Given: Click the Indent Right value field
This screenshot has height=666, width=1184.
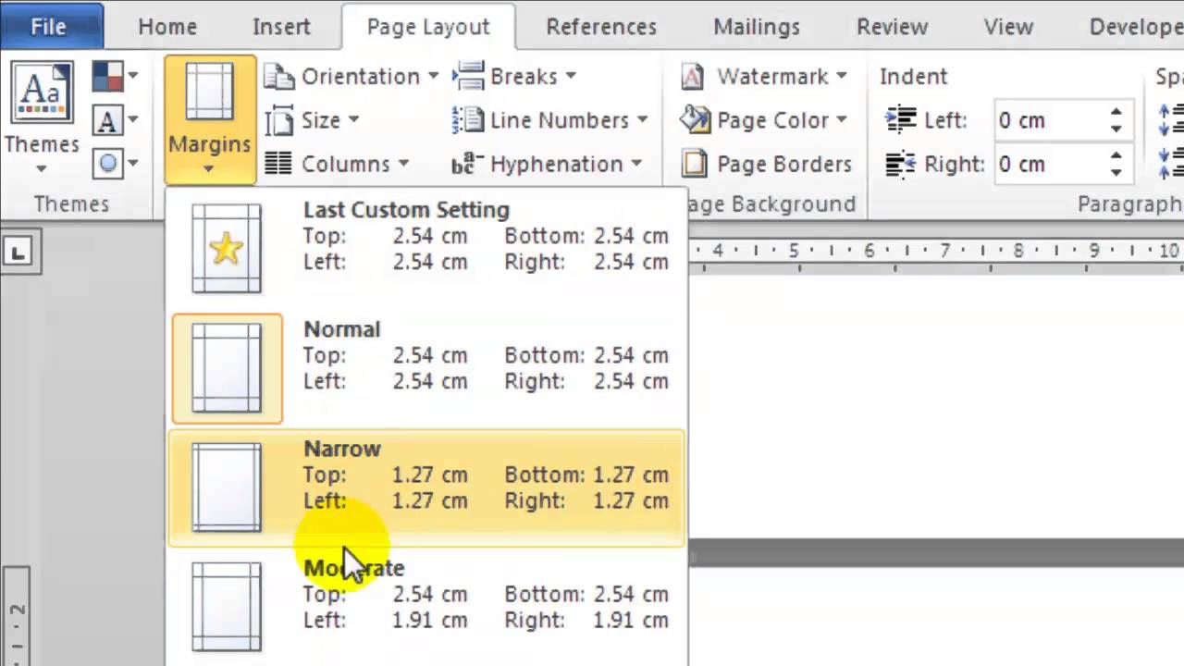Looking at the screenshot, I should coord(1049,165).
